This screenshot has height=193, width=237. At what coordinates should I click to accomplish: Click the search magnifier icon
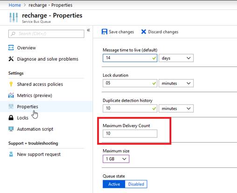(x=14, y=34)
